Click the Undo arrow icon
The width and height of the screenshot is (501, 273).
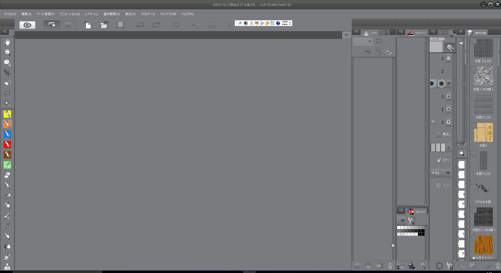(140, 25)
